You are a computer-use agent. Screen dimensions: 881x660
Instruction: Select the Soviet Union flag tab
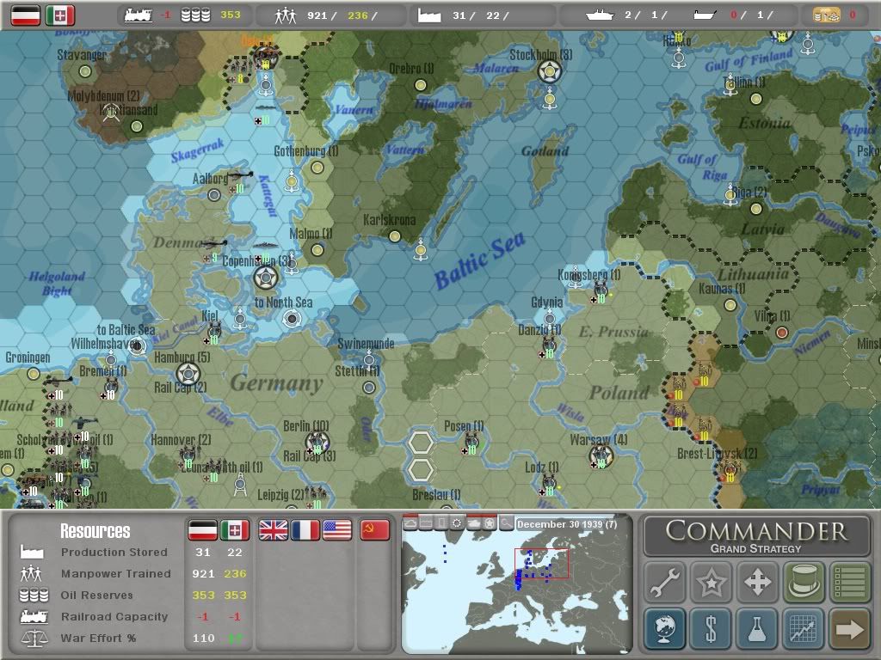[375, 529]
